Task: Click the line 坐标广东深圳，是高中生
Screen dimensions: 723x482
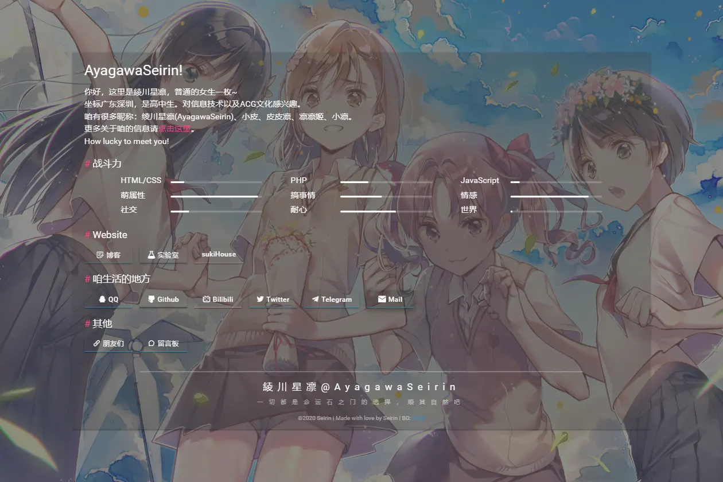Action: coord(193,104)
